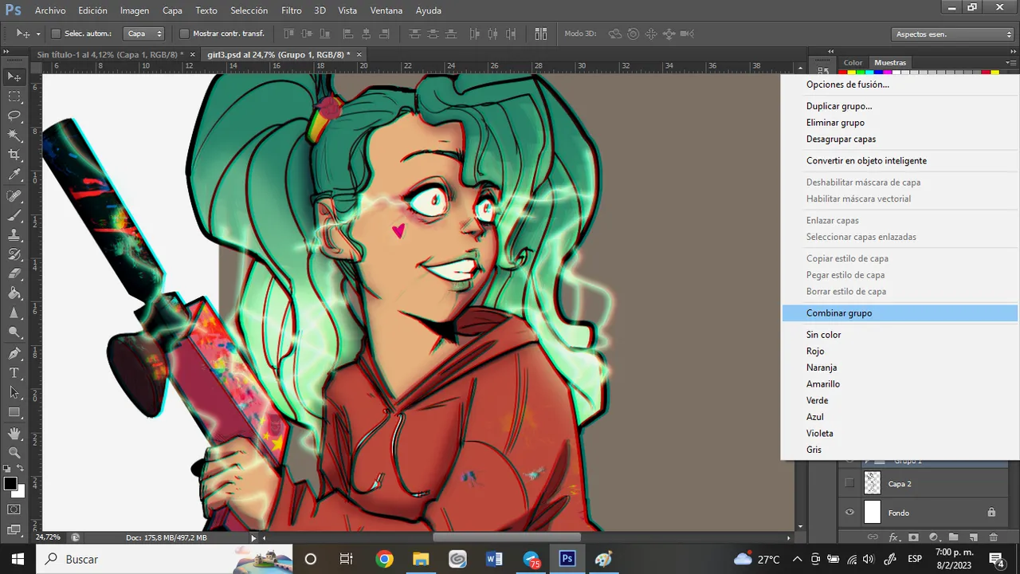The width and height of the screenshot is (1020, 574).
Task: Open the Ventana menu
Action: click(x=387, y=10)
